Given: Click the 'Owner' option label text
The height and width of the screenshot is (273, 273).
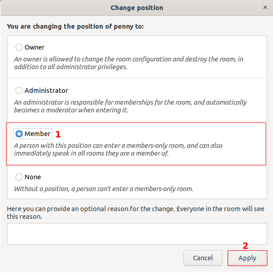Looking at the screenshot, I should tap(35, 47).
